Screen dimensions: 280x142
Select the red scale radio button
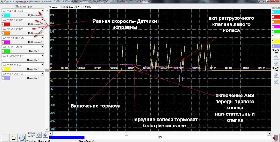pos(273,17)
